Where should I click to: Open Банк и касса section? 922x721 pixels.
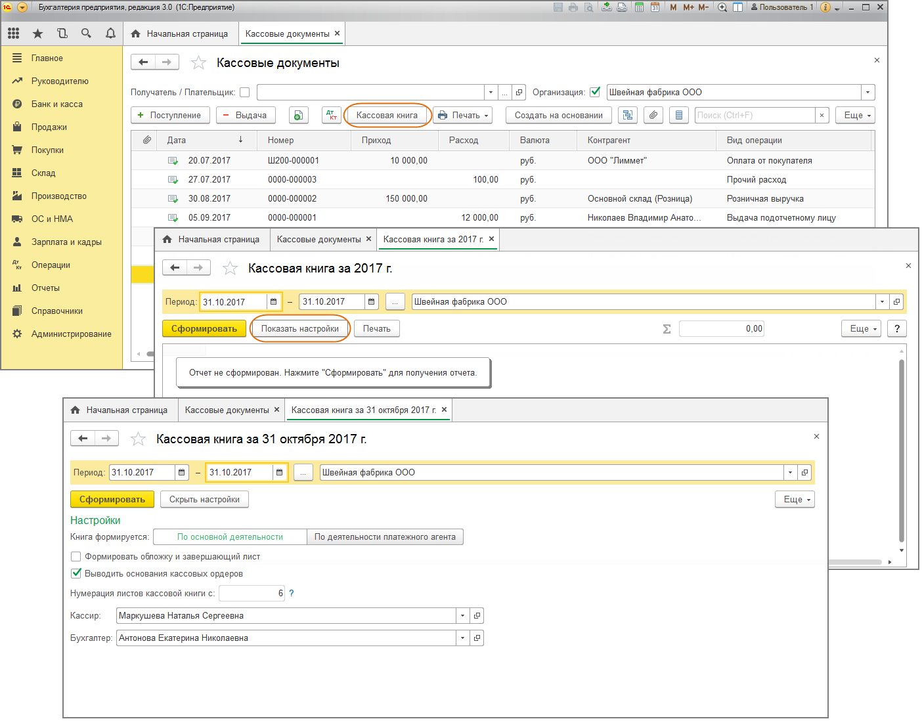pos(57,104)
